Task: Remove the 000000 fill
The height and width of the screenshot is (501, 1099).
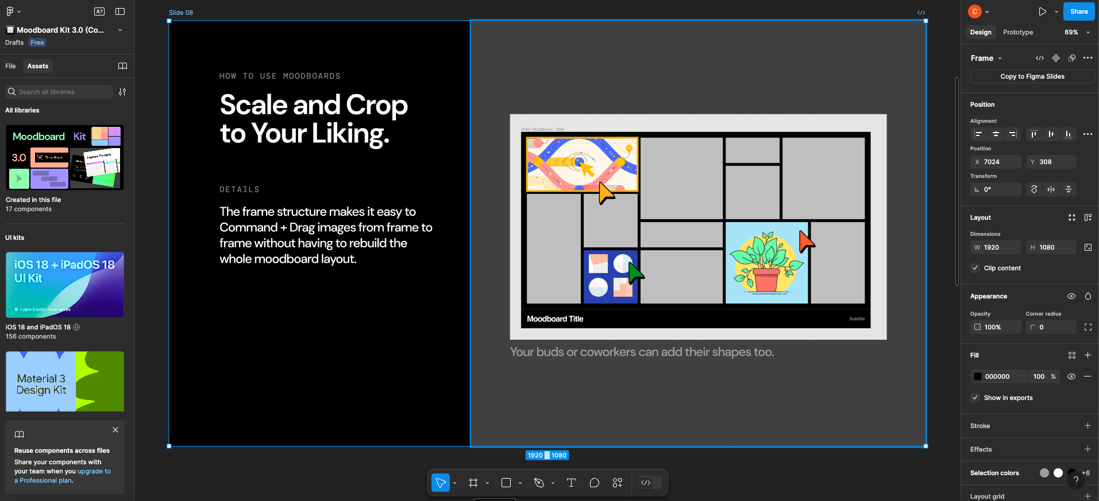Action: [1088, 376]
